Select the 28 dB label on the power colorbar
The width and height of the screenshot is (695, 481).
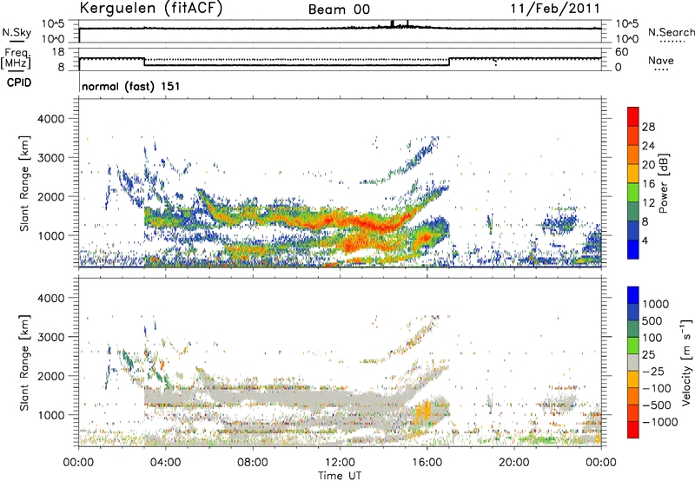[648, 127]
